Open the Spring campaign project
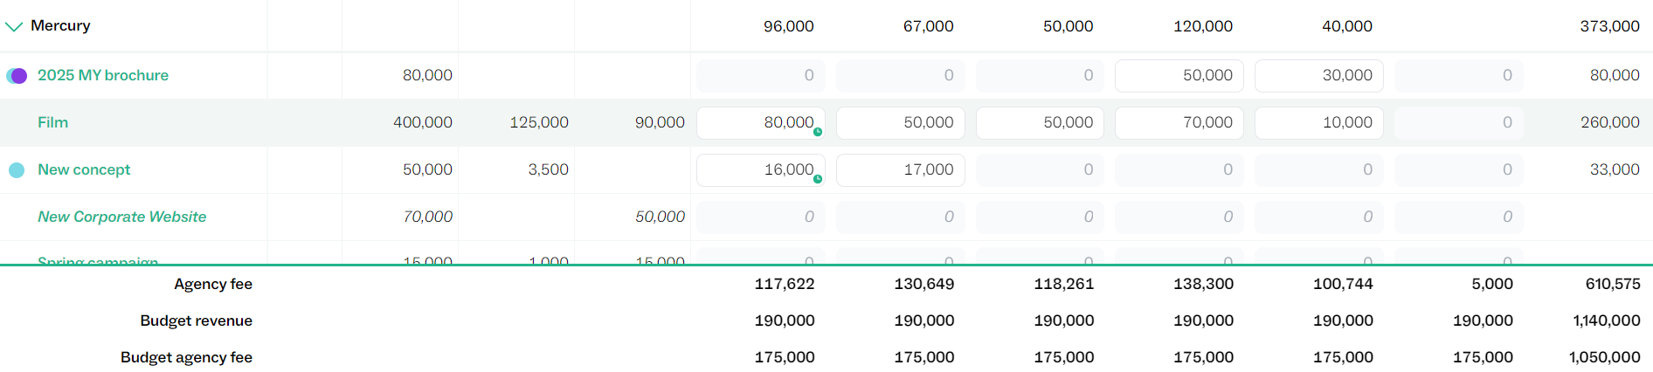Image resolution: width=1653 pixels, height=372 pixels. [x=98, y=260]
